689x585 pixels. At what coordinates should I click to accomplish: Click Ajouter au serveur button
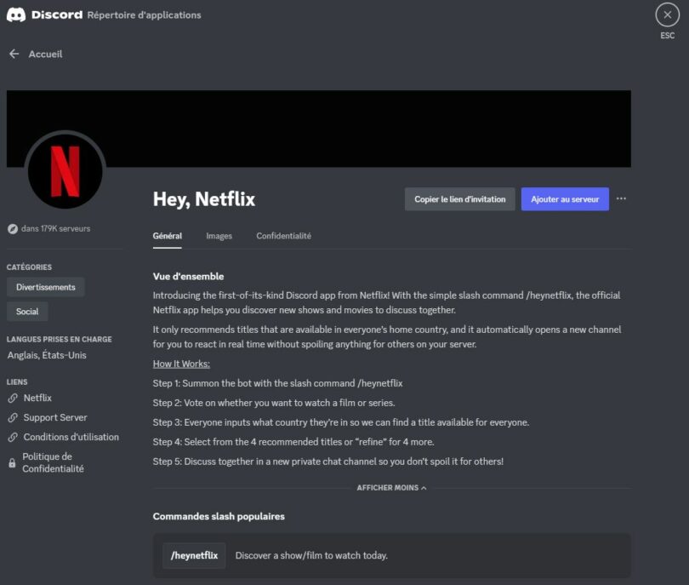pos(565,199)
